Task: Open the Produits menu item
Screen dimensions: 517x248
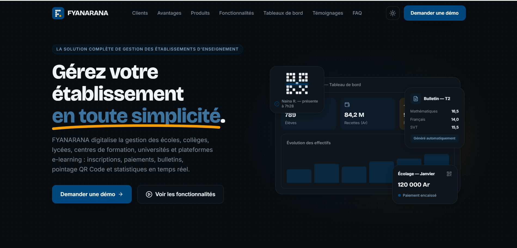Action: click(x=200, y=13)
